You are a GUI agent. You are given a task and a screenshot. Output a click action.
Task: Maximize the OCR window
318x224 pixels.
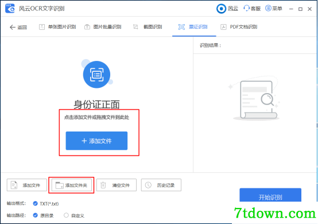pos(300,9)
